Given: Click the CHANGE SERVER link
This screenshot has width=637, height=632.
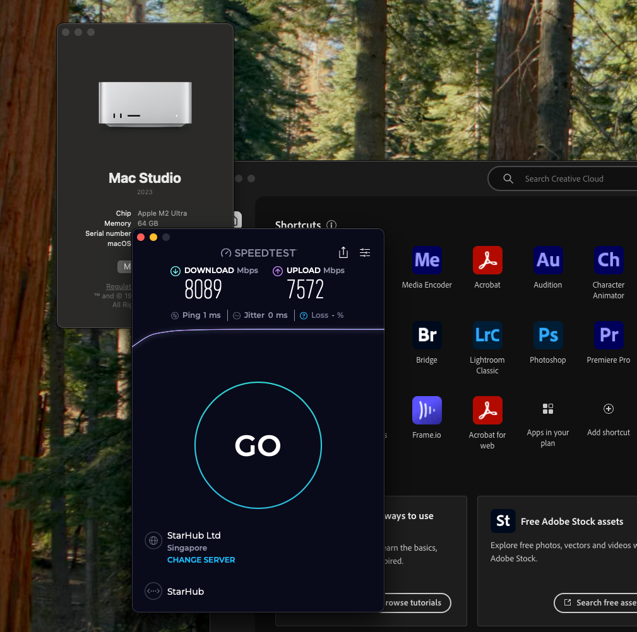Looking at the screenshot, I should pos(201,559).
